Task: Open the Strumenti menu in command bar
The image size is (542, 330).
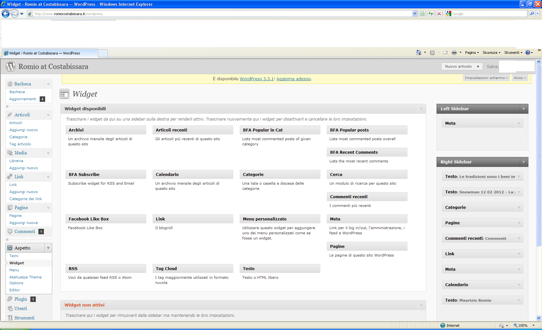Action: click(x=513, y=53)
